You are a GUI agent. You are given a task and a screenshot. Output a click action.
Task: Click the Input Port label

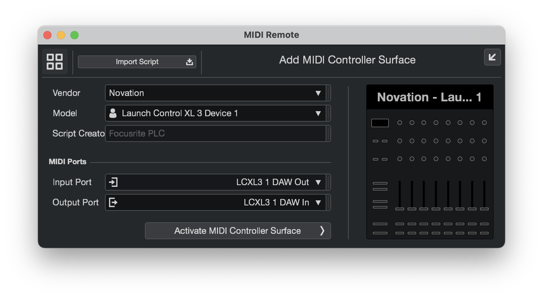pos(72,182)
